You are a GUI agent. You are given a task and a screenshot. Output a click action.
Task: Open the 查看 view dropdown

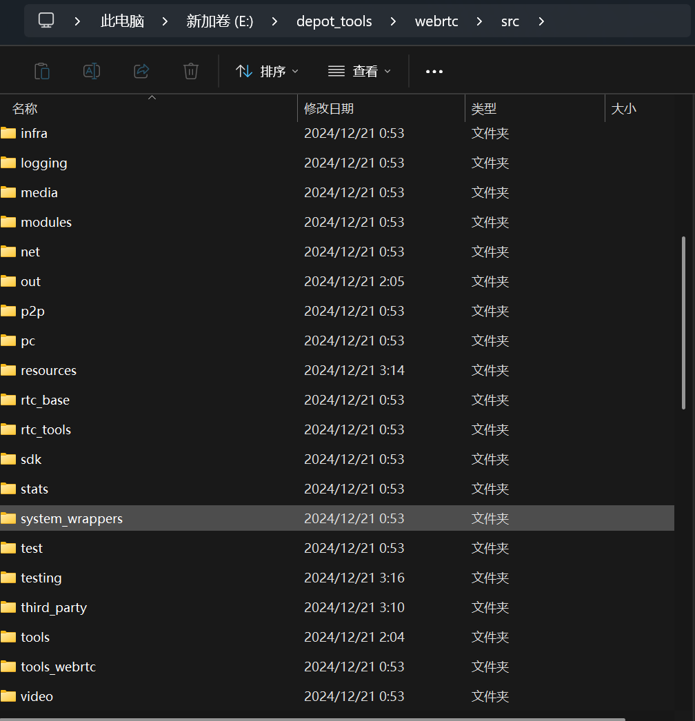pos(359,71)
